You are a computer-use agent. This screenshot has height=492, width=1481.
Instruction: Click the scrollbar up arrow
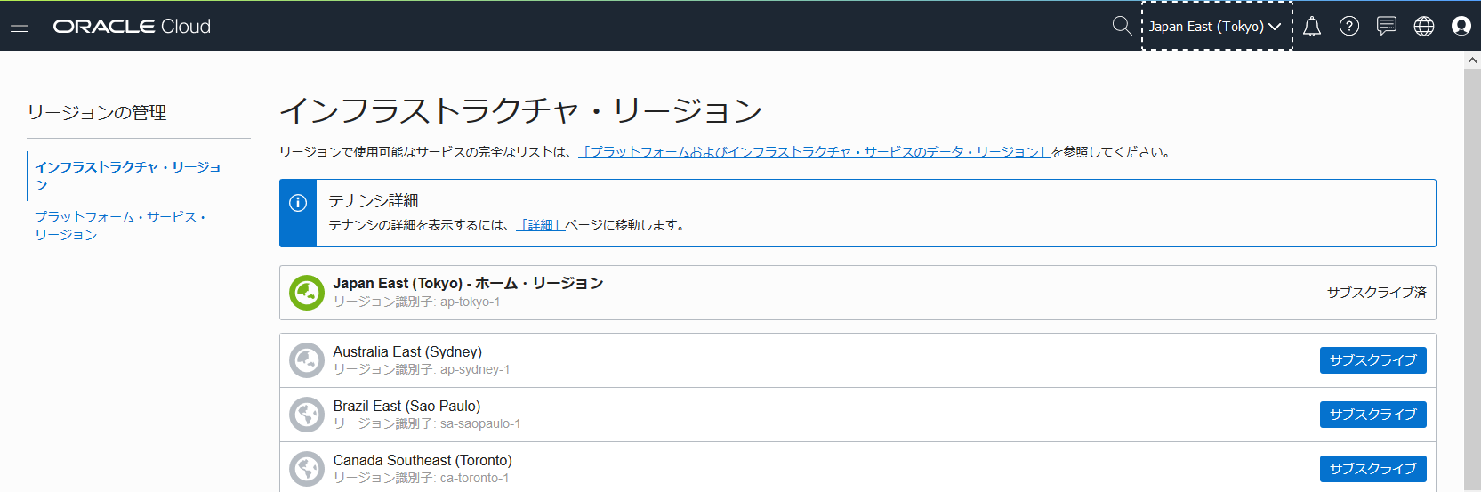[1472, 60]
